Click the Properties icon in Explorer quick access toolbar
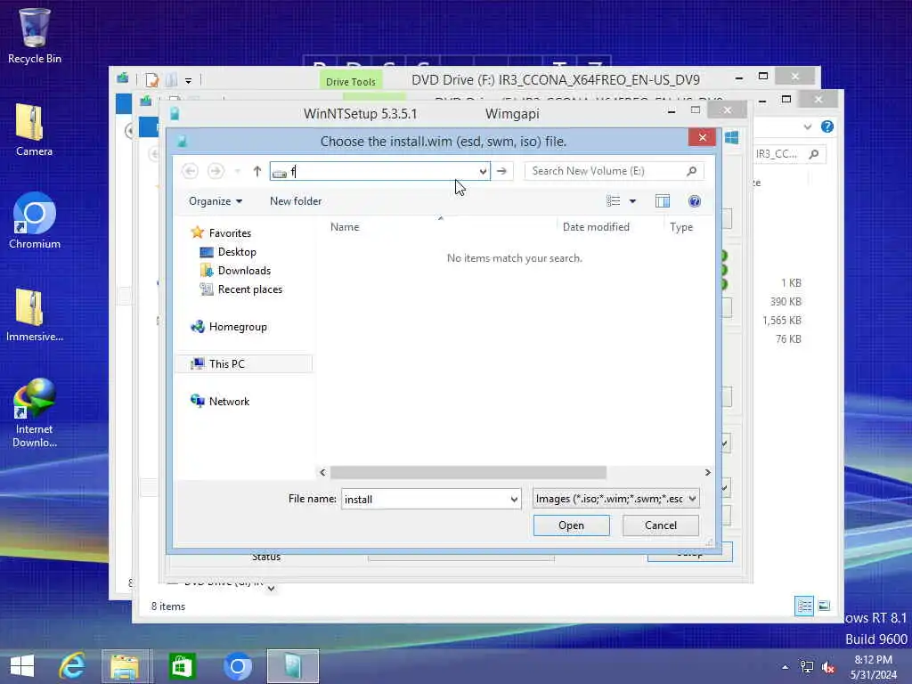 [151, 79]
